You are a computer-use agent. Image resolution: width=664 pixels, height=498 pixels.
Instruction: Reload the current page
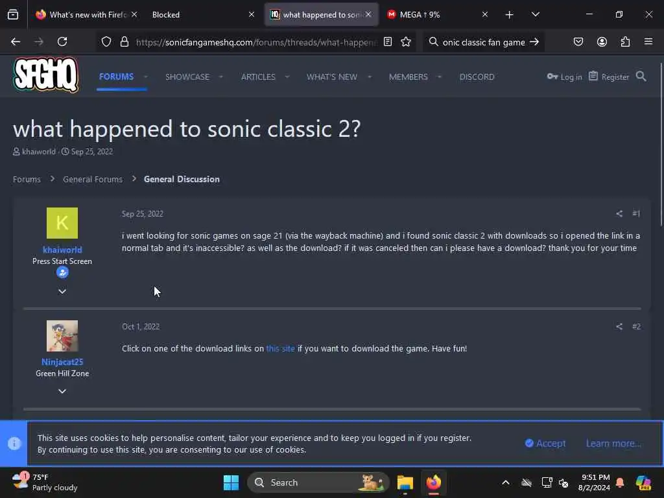tap(62, 42)
